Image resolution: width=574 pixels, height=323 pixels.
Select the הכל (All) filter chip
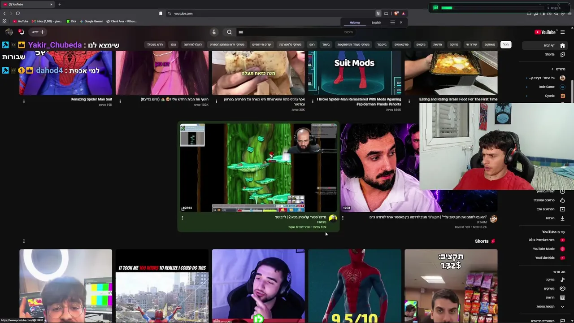click(505, 44)
